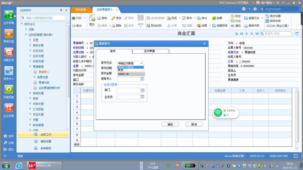Click the 批注 annotation icon
Screen dimensions: 303x170
(x=233, y=16)
